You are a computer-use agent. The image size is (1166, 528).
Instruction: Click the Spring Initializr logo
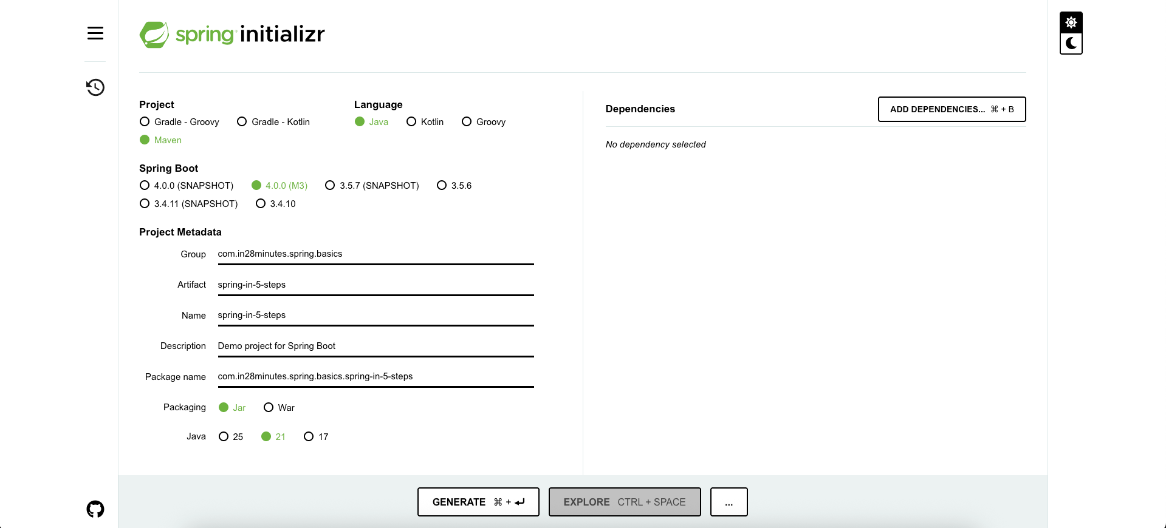232,35
